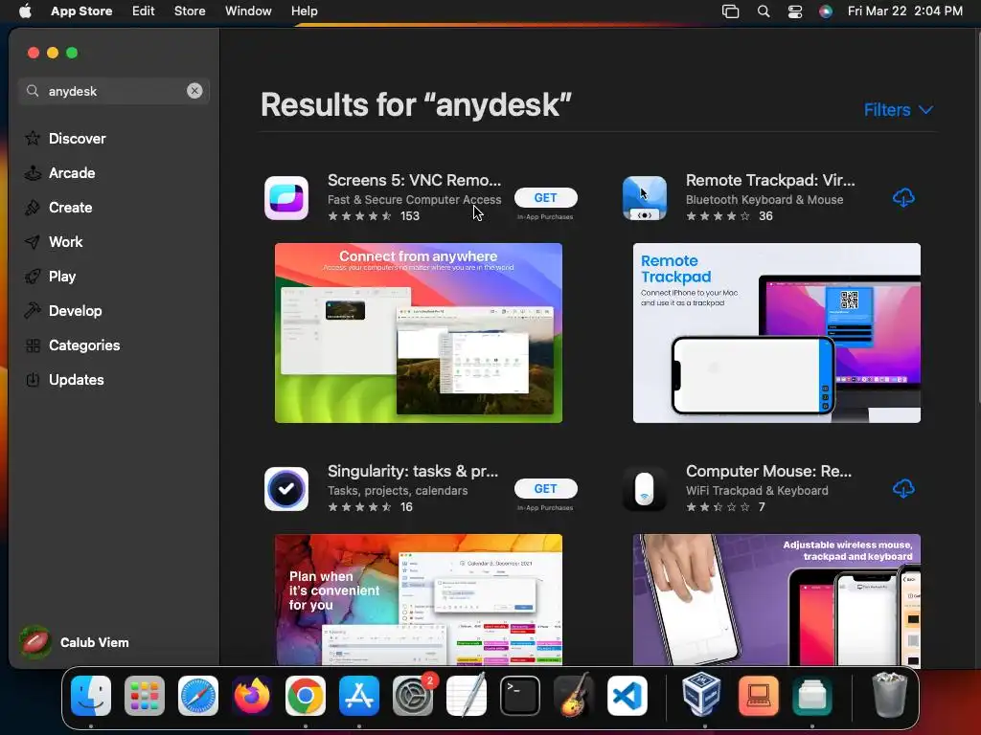Click 'Fast & Secure Computer Access' subtitle

[x=414, y=200]
